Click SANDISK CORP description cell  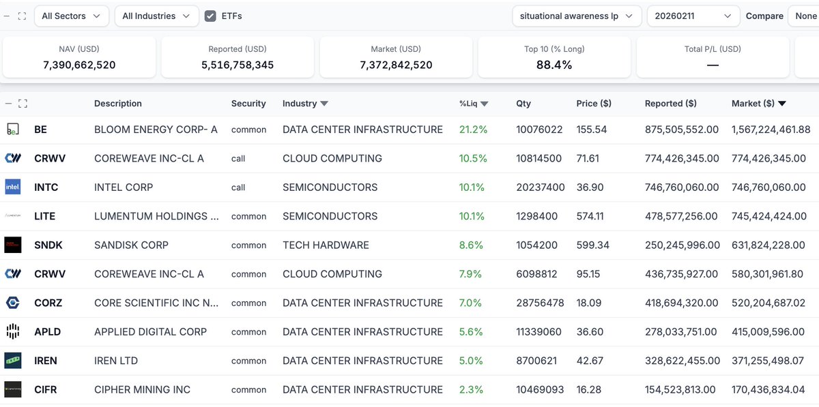tap(131, 245)
